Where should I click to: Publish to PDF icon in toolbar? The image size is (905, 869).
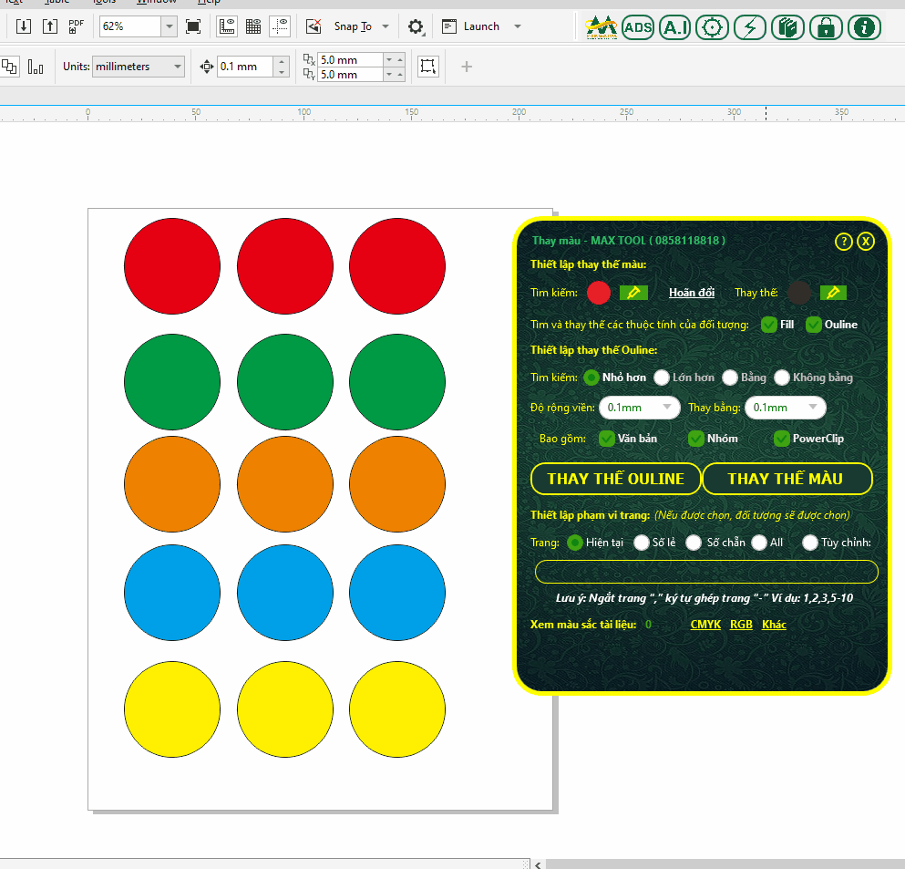[77, 26]
